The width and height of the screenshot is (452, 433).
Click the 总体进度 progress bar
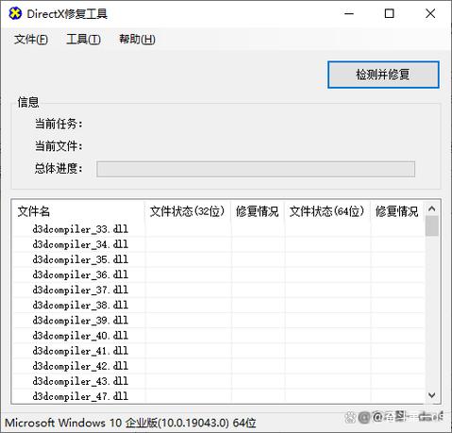click(x=256, y=169)
